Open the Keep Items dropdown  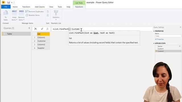[x=14, y=15]
